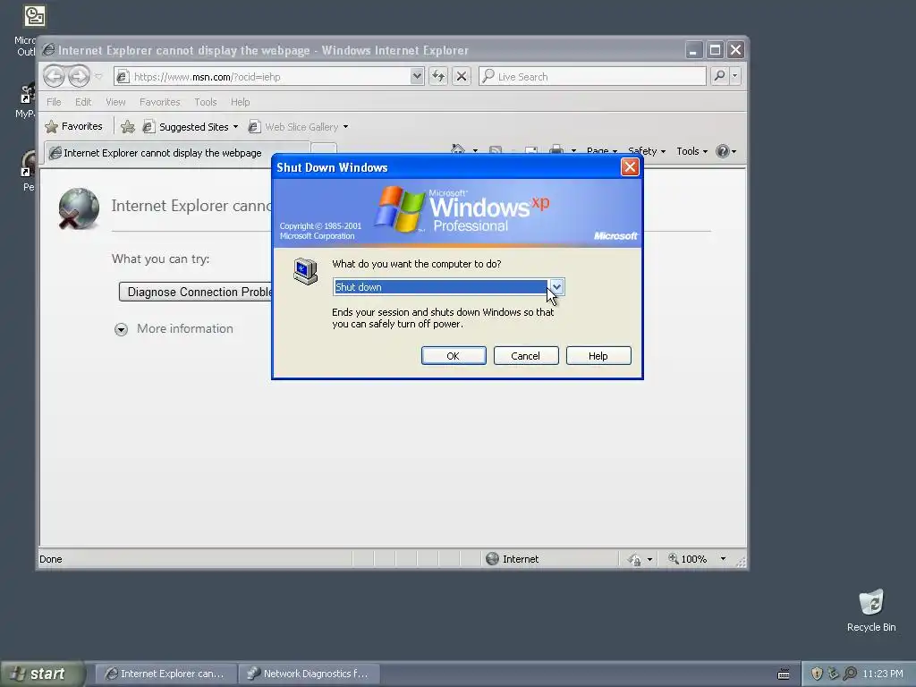Viewport: 916px width, 687px height.
Task: Click the Stop loading X icon
Action: [462, 77]
